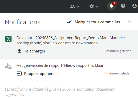Click the green Excel file icon
The height and width of the screenshot is (98, 138).
pyautogui.click(x=8, y=39)
